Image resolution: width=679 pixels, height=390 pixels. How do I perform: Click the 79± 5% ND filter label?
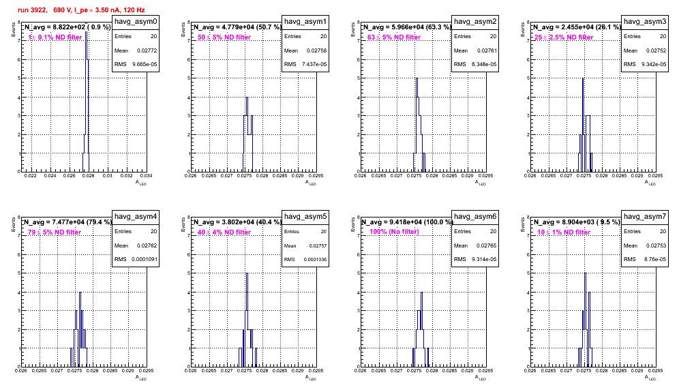[x=55, y=232]
